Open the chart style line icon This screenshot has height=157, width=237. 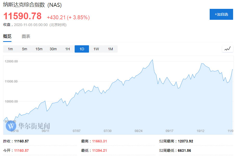pyautogui.click(x=227, y=49)
